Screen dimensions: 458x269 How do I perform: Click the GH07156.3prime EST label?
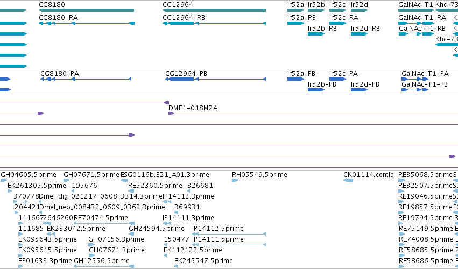116,239
